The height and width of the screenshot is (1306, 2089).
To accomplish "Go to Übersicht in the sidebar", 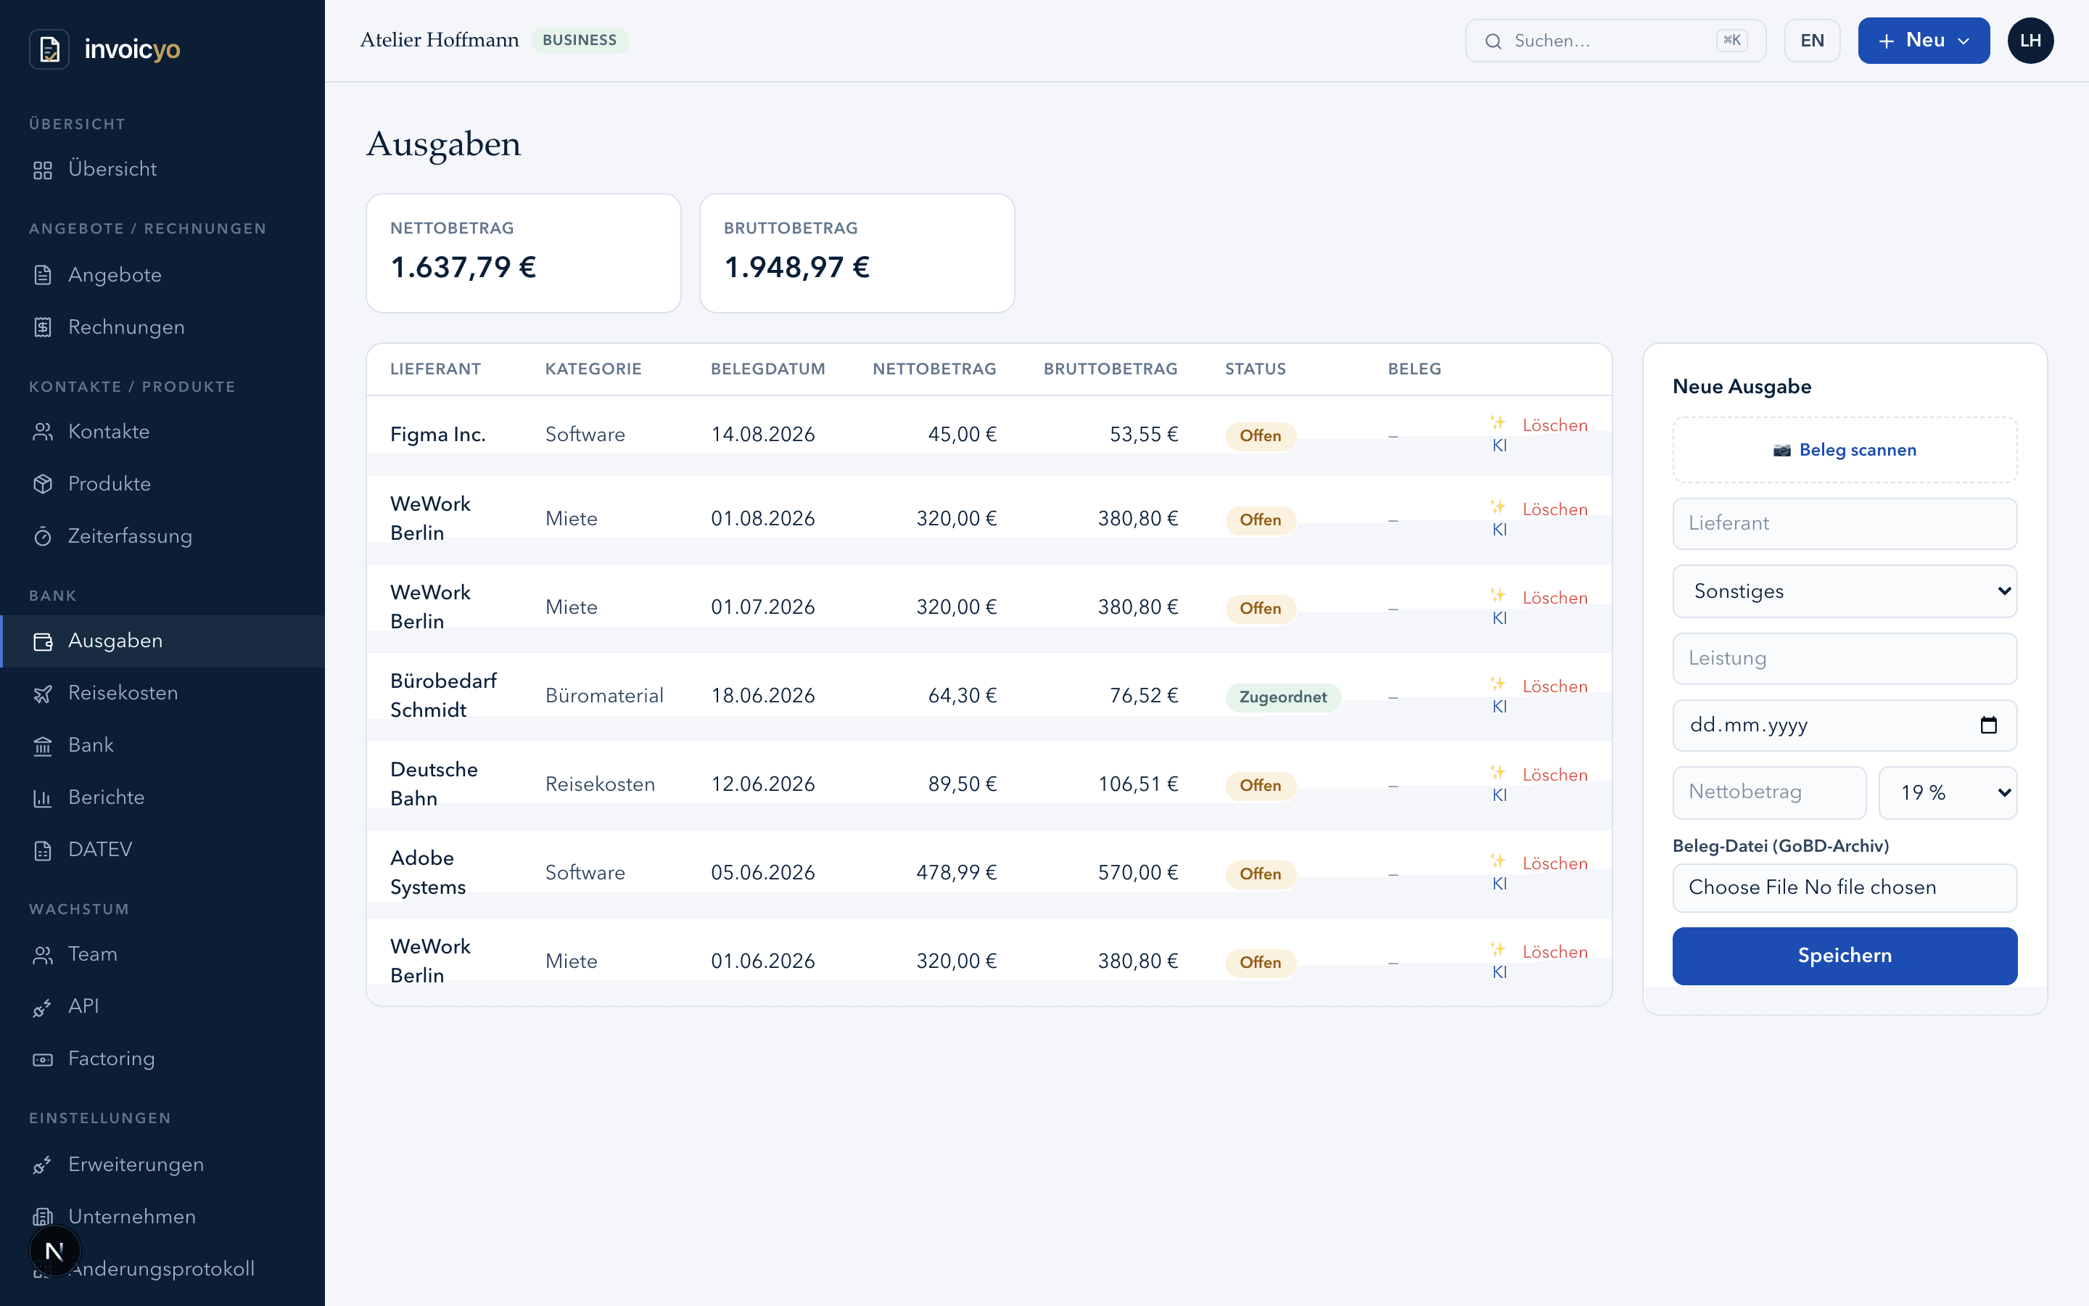I will [x=162, y=171].
